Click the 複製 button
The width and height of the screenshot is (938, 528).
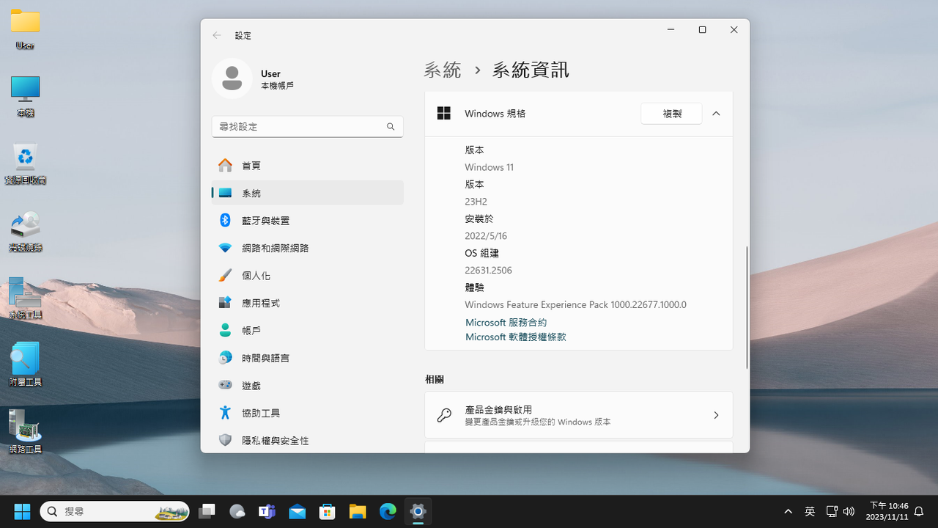pos(671,114)
